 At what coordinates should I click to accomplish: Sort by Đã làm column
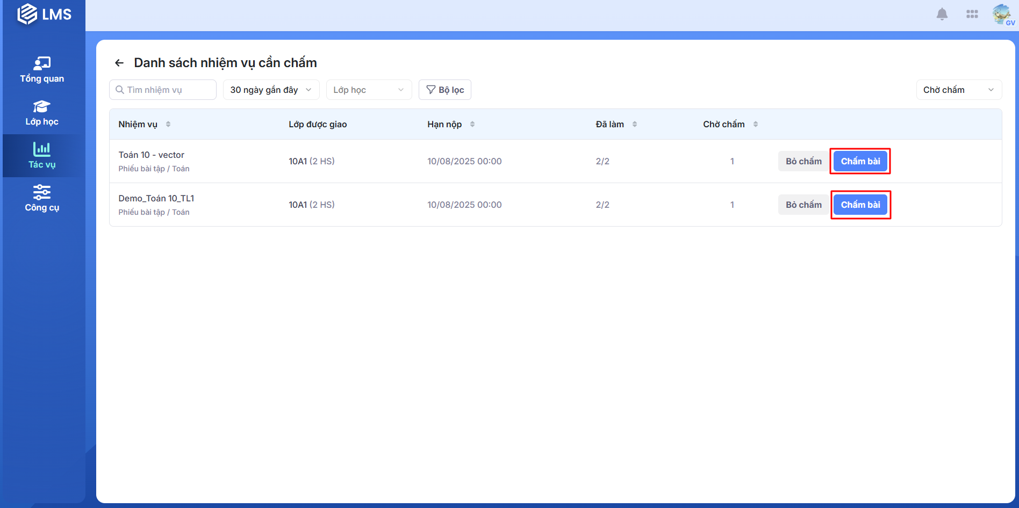point(635,124)
